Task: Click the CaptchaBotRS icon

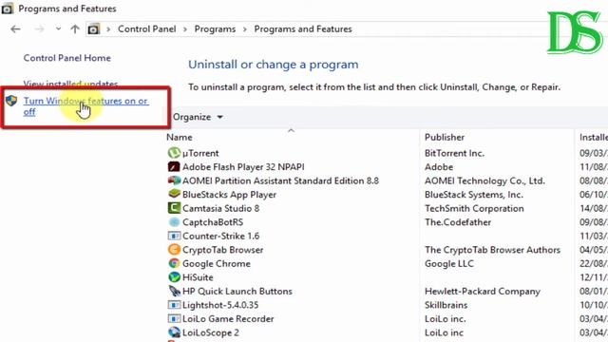Action: (174, 222)
